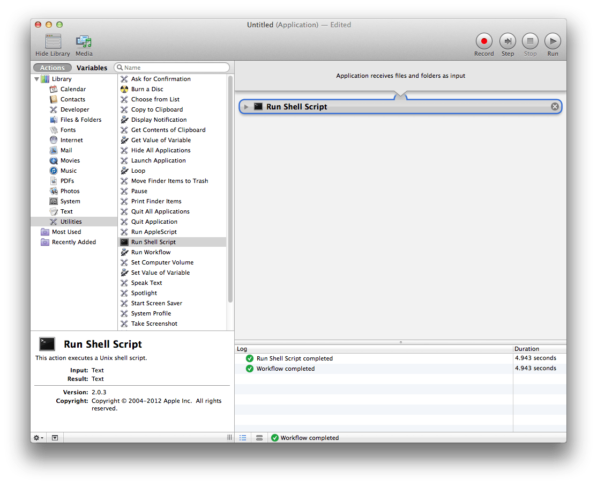Click the actions list scrollbar
The height and width of the screenshot is (485, 597).
click(x=230, y=188)
